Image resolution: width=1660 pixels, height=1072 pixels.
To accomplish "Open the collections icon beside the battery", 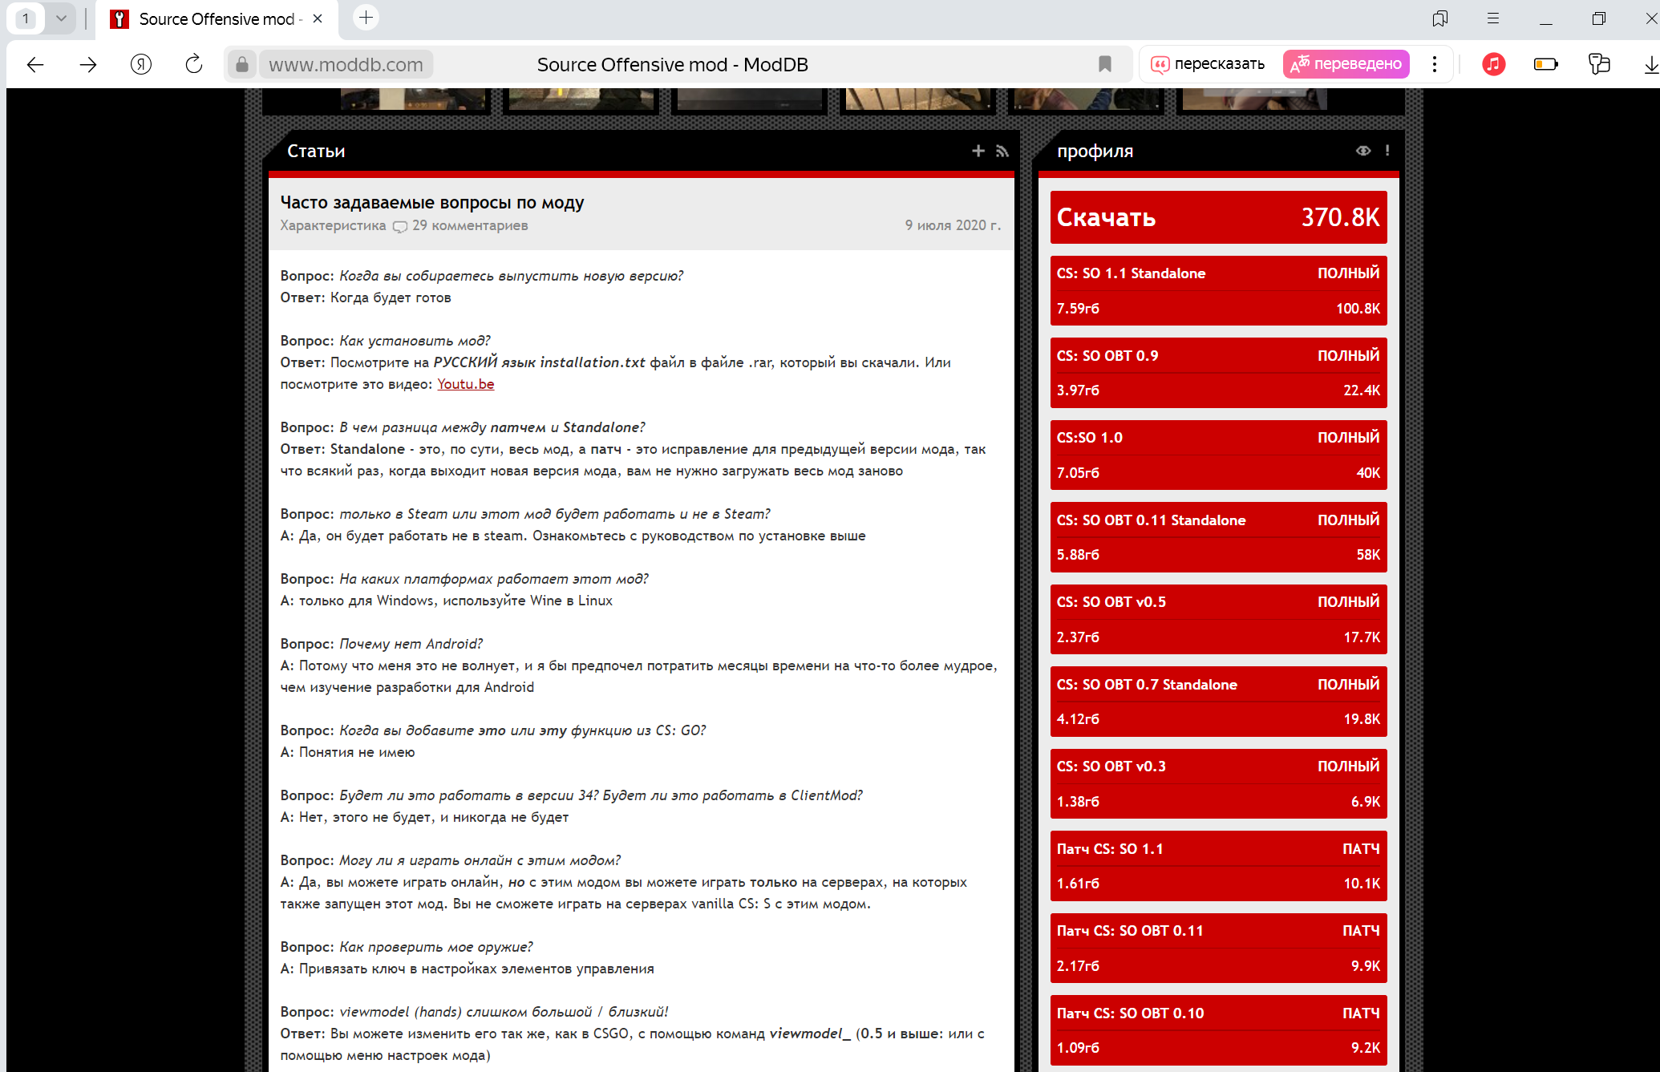I will click(1599, 64).
